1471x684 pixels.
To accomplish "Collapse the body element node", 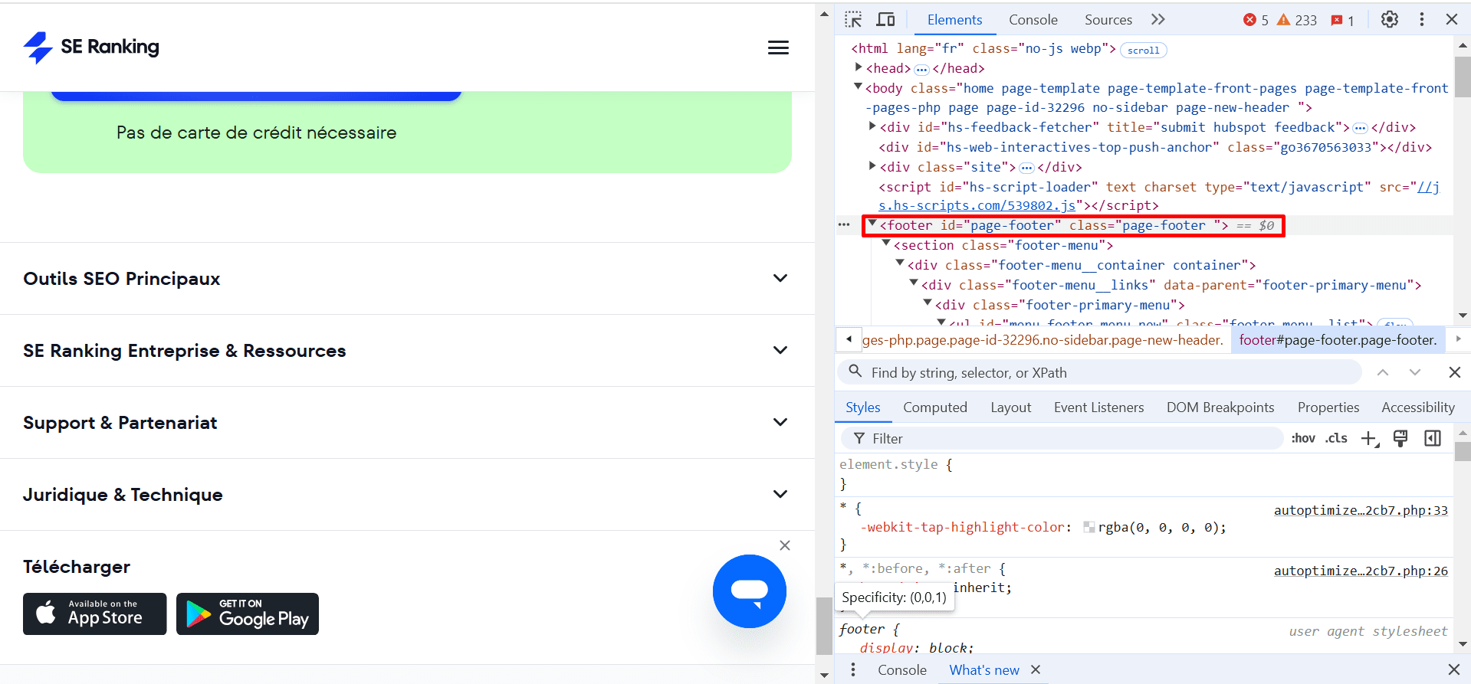I will pyautogui.click(x=859, y=87).
